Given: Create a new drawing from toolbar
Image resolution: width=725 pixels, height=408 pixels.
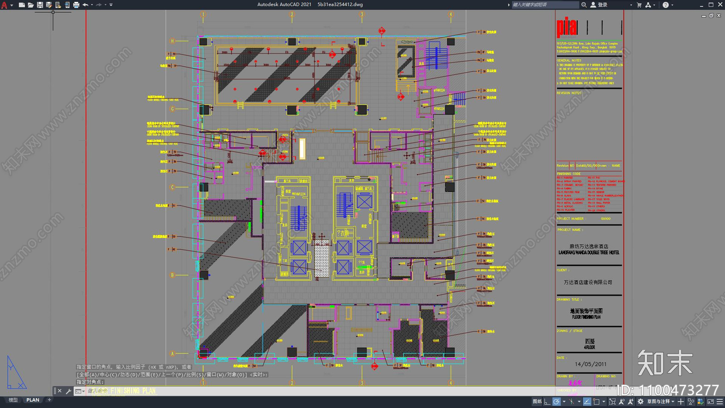Looking at the screenshot, I should [22, 5].
